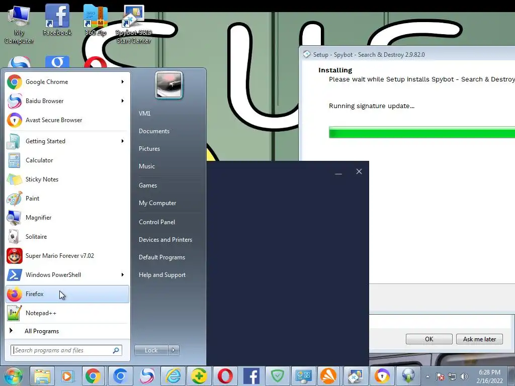Open the Baidu Browser taskbar icon
The width and height of the screenshot is (515, 386).
146,376
